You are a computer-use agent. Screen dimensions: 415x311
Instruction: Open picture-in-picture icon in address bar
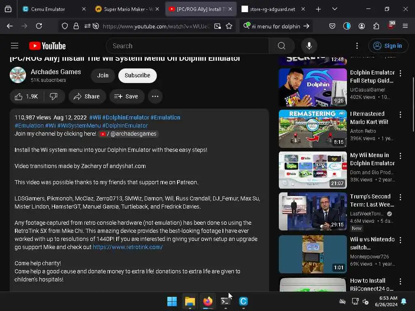(218, 26)
